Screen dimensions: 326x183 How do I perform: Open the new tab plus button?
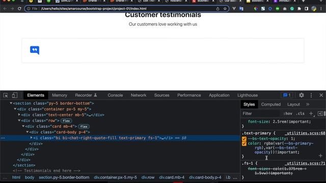(x=304, y=1)
